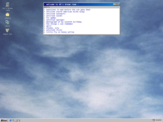Open the untitled (walmart) poem

pyautogui.click(x=56, y=14)
